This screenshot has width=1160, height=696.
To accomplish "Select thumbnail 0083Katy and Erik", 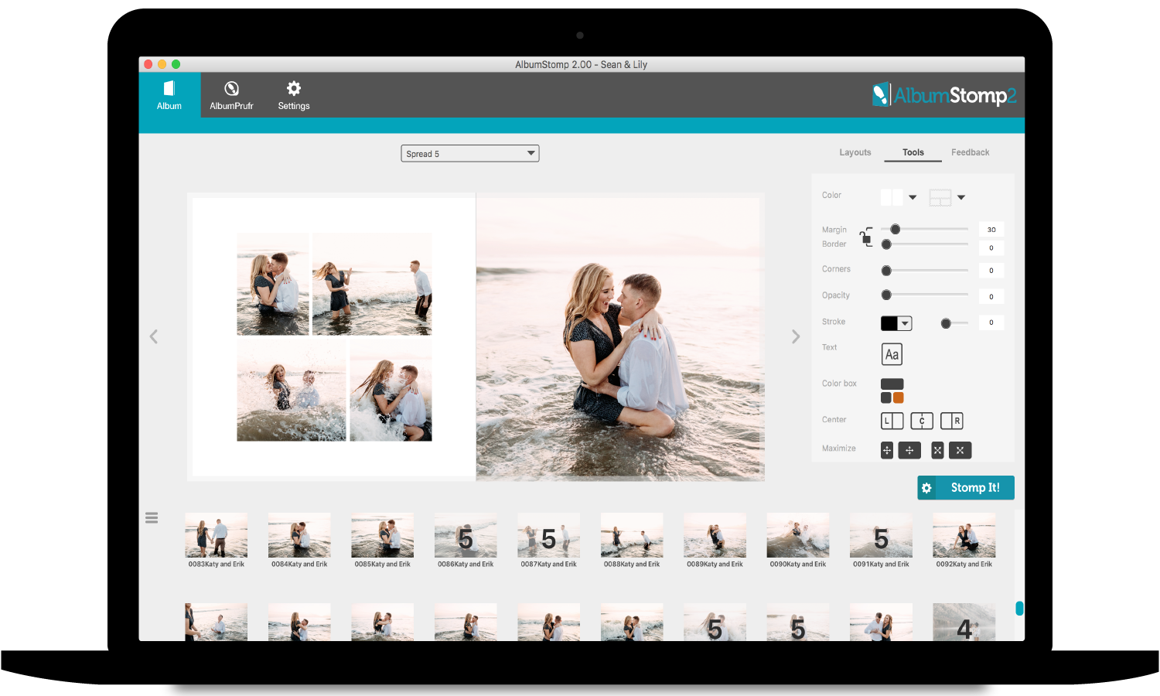I will coord(217,535).
